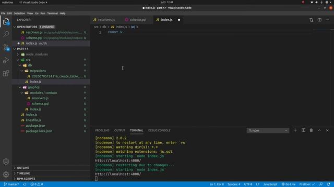The width and height of the screenshot is (334, 187).
Task: Click the Prettier status bar item
Action: click(307, 184)
